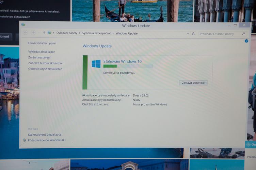Click the Control Panel icon in address bar

pos(49,33)
